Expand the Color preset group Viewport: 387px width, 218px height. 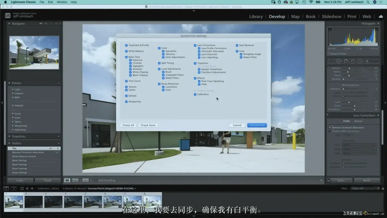[13, 89]
